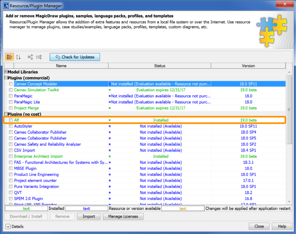Open the Manage Licenses dialog

tap(123, 216)
